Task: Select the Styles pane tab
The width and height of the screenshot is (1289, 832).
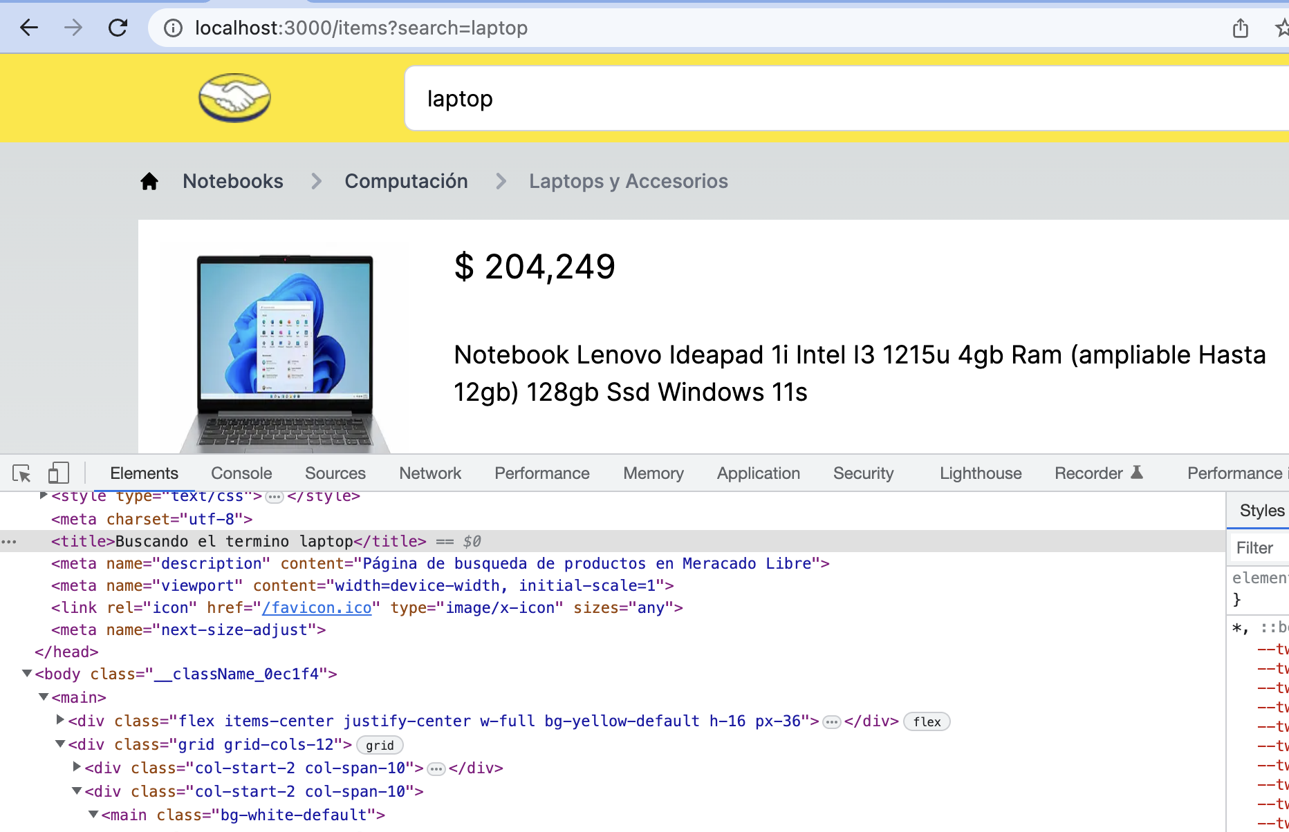Action: coord(1262,511)
